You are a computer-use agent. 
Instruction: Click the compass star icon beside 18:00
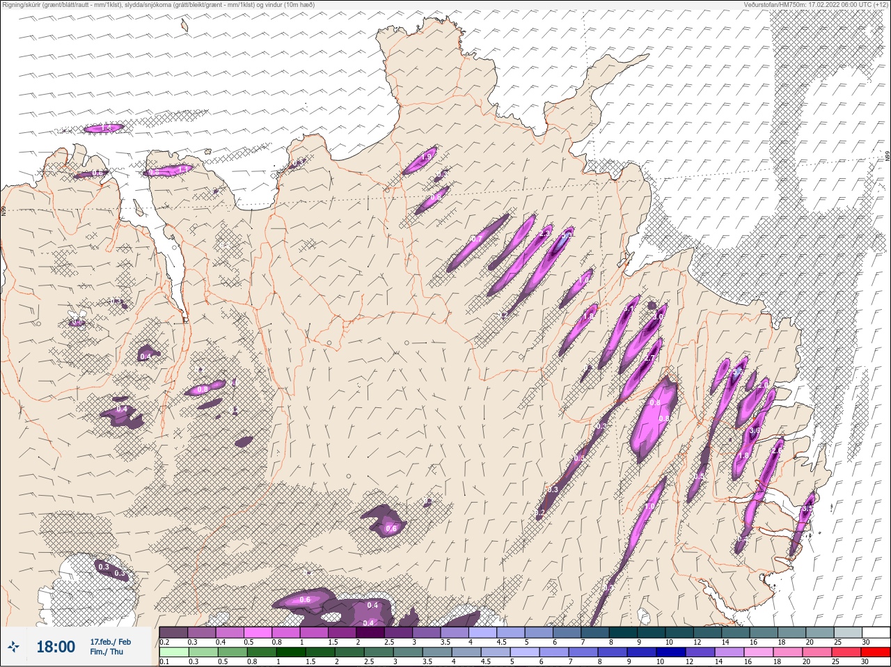tap(15, 647)
